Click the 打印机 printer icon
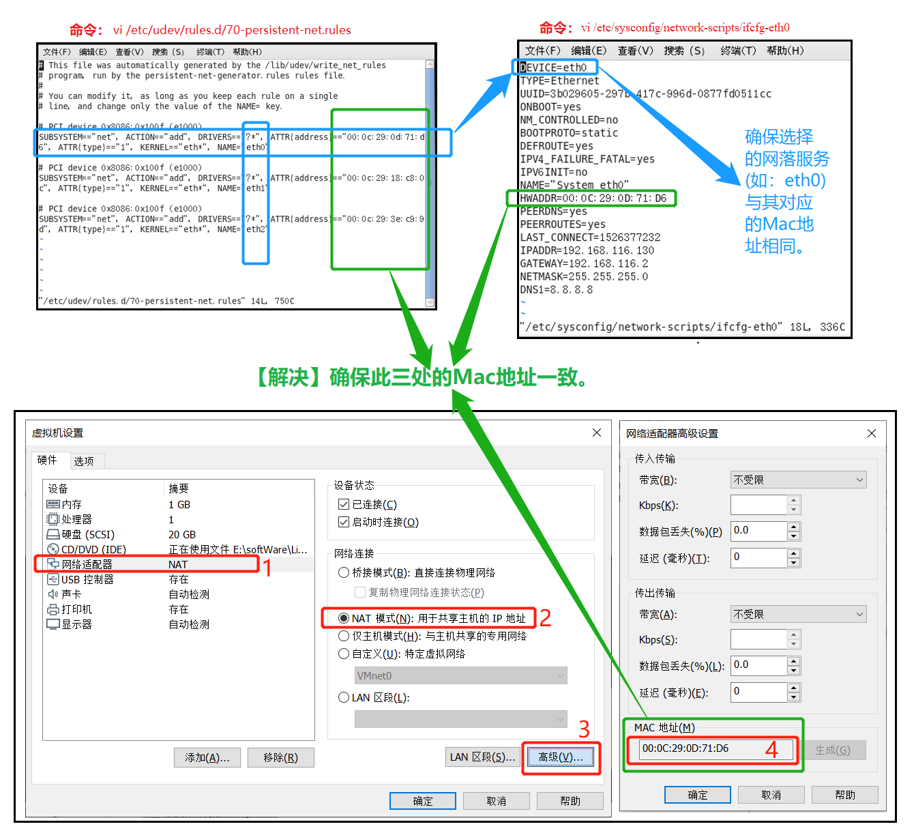This screenshot has height=833, width=914. (54, 609)
